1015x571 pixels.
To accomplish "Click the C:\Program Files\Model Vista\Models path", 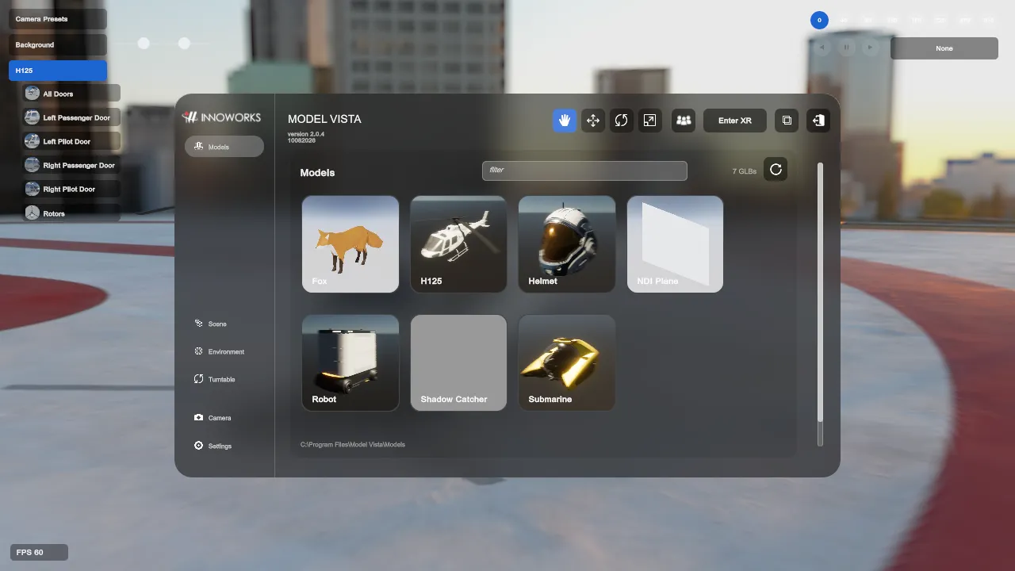I will (x=353, y=444).
